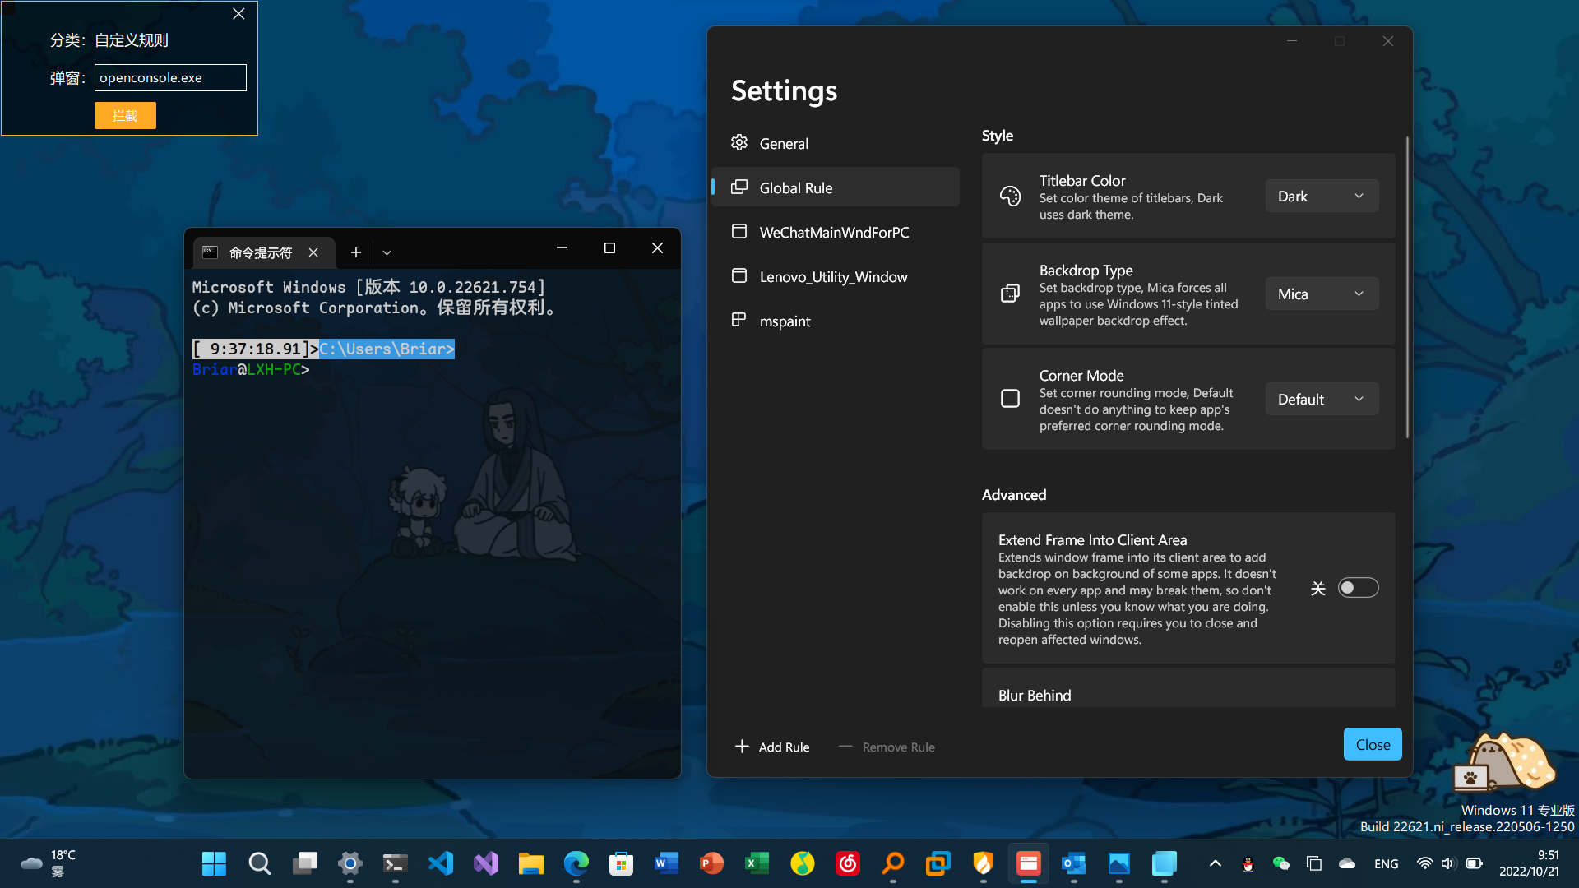1579x888 pixels.
Task: Expand the terminal new-tab chevron menu
Action: [x=387, y=252]
